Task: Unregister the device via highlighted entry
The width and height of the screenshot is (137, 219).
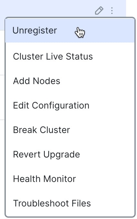Action: point(70,31)
